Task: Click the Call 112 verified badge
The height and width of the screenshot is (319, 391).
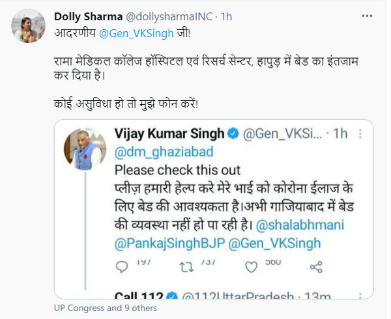Action: point(174,294)
